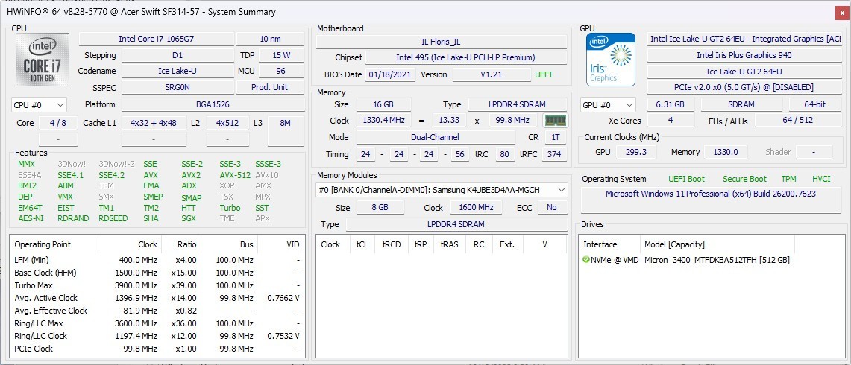Click the Secure Boot label
This screenshot has width=851, height=365.
[744, 179]
